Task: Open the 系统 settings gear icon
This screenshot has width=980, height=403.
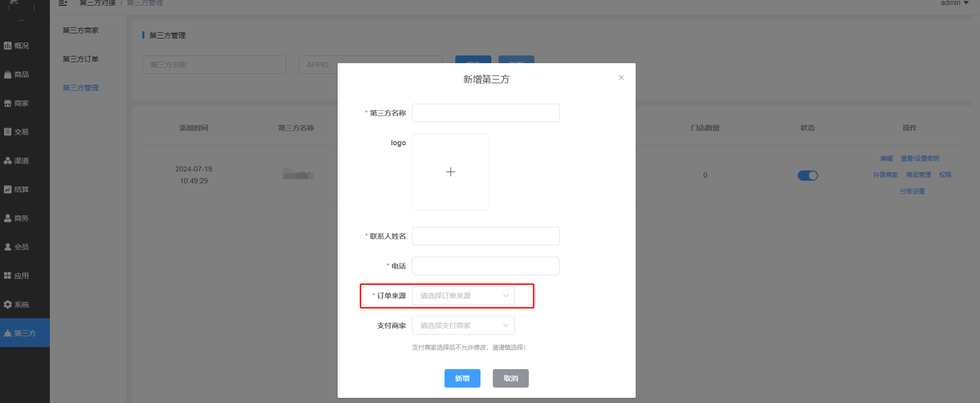Action: click(8, 304)
